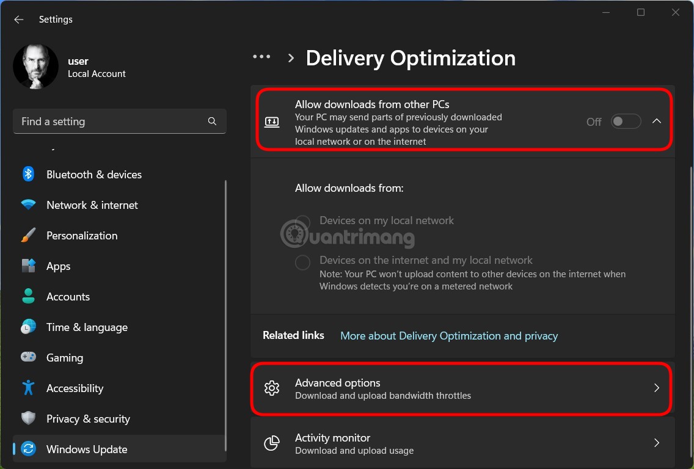Image resolution: width=694 pixels, height=469 pixels.
Task: Click the Gaming controller icon
Action: [x=28, y=357]
